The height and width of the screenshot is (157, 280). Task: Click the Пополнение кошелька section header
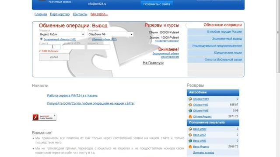point(213,123)
